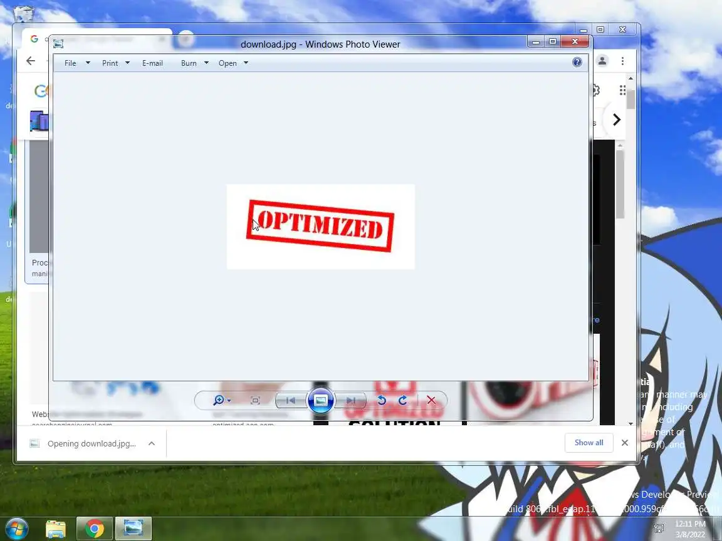This screenshot has width=722, height=541.
Task: Minimize the Photo Viewer window
Action: (x=535, y=42)
